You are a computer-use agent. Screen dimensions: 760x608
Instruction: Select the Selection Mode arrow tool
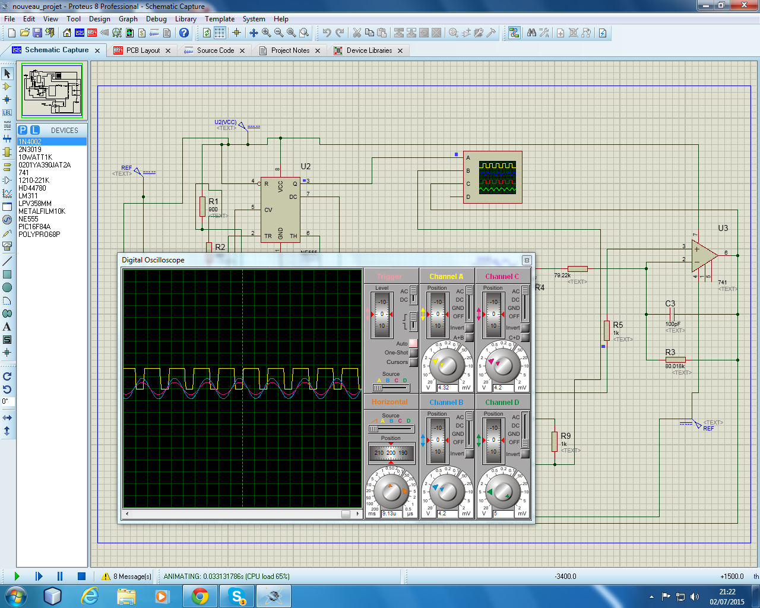tap(7, 74)
